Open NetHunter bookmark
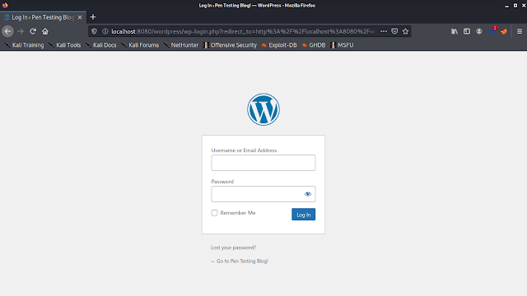 pos(181,45)
